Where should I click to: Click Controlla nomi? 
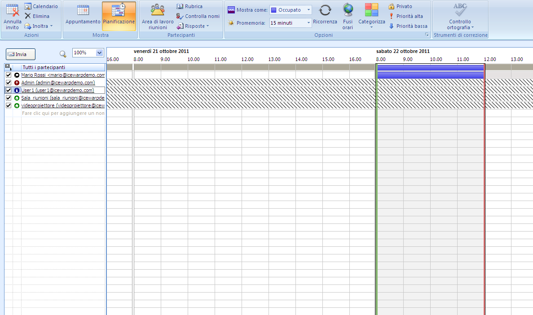[198, 16]
